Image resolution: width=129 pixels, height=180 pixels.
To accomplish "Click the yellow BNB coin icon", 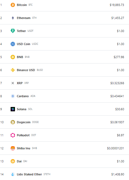I will pos(13,57).
